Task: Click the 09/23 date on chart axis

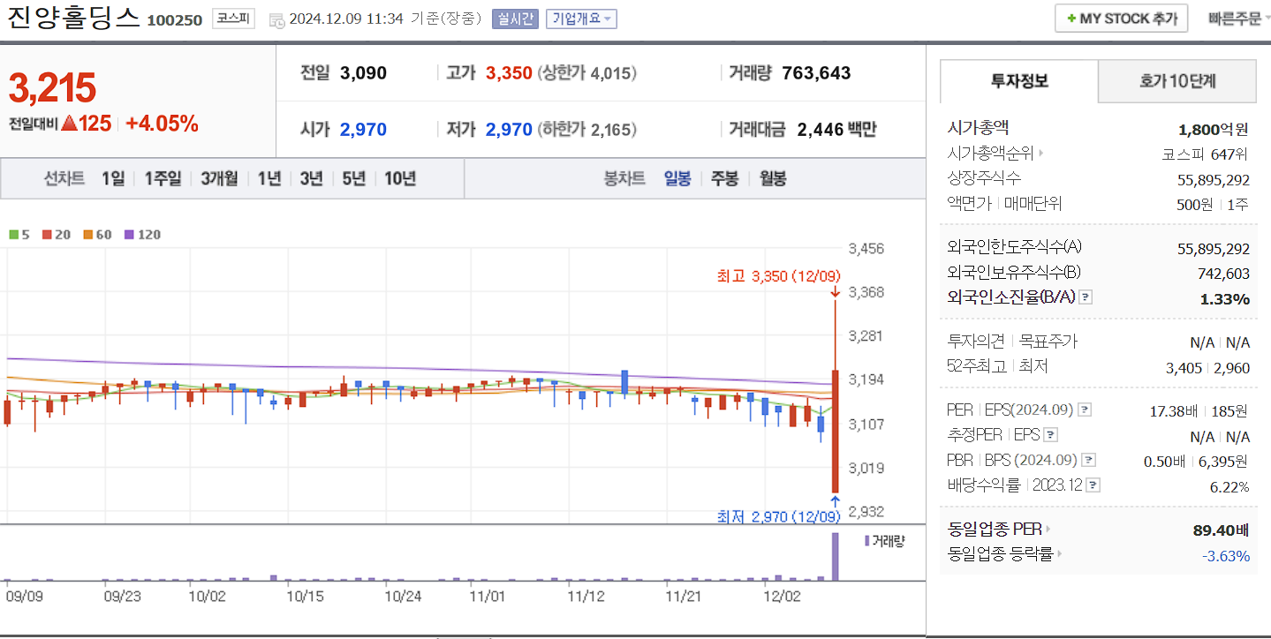Action: point(122,596)
